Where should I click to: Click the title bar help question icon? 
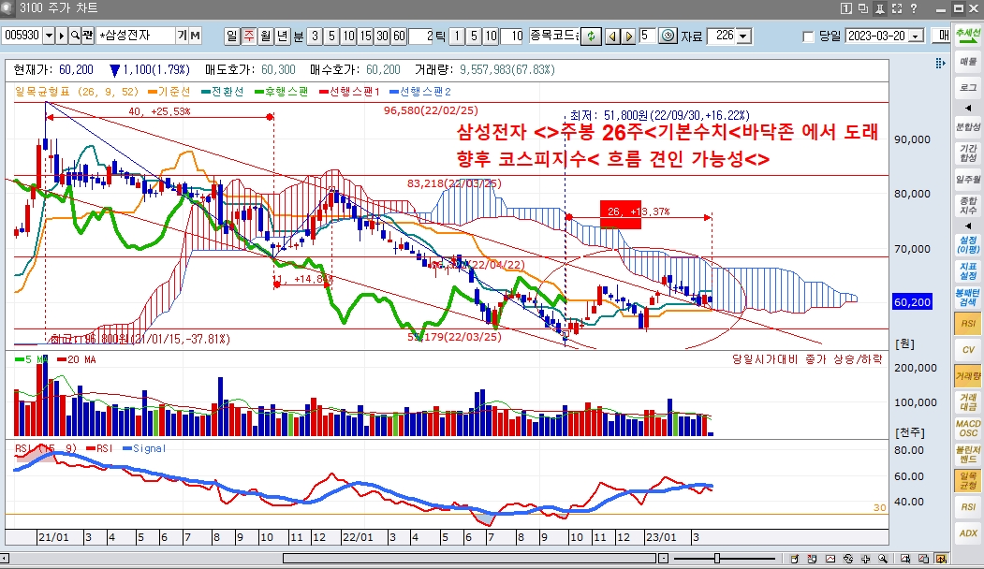pos(914,8)
